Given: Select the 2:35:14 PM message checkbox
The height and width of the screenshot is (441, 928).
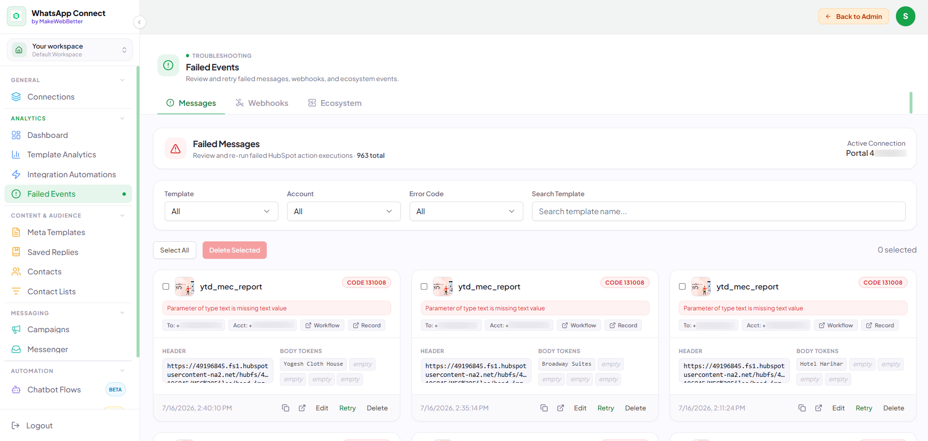Looking at the screenshot, I should point(424,287).
